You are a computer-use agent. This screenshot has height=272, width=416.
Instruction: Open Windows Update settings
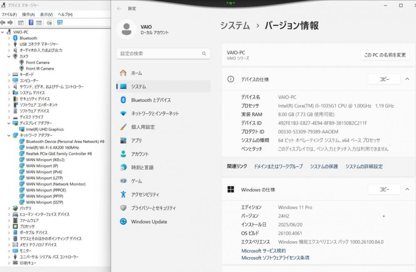click(x=163, y=222)
